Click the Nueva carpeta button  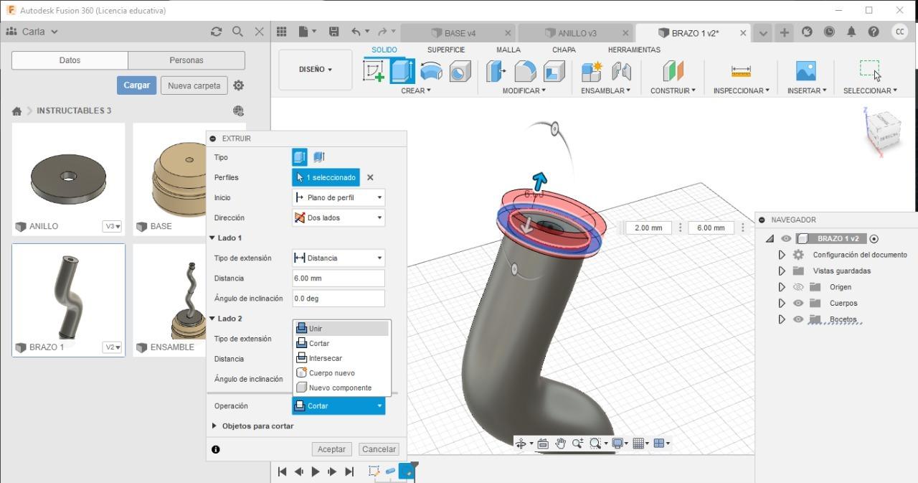point(194,85)
